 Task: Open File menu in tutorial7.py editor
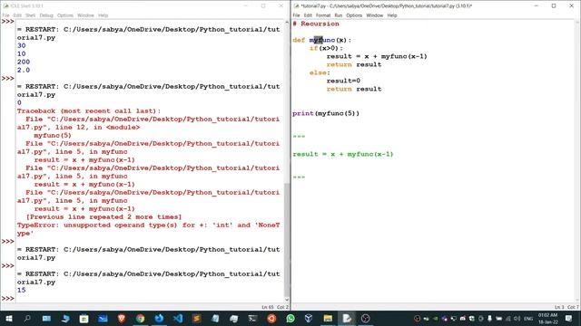click(x=297, y=15)
